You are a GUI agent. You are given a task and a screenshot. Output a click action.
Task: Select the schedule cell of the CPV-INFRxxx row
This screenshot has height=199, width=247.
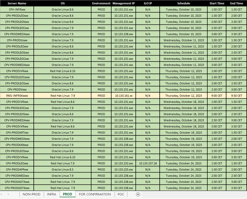[183, 9]
